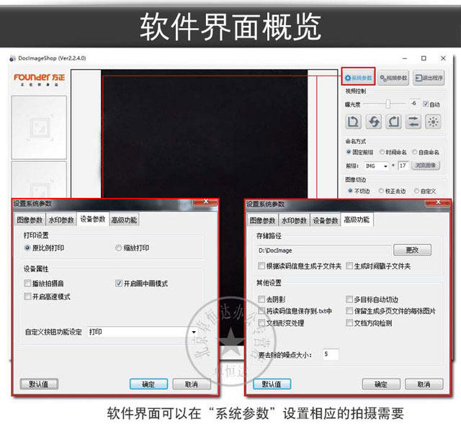This screenshot has width=461, height=424.
Task: Click the naming counter field showing 17
Action: coord(403,166)
